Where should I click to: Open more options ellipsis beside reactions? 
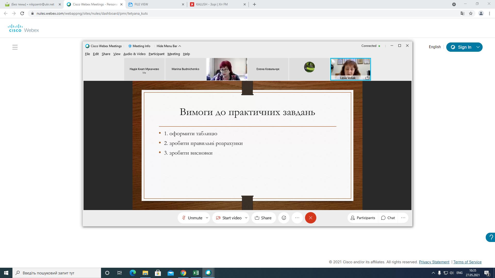point(297,218)
